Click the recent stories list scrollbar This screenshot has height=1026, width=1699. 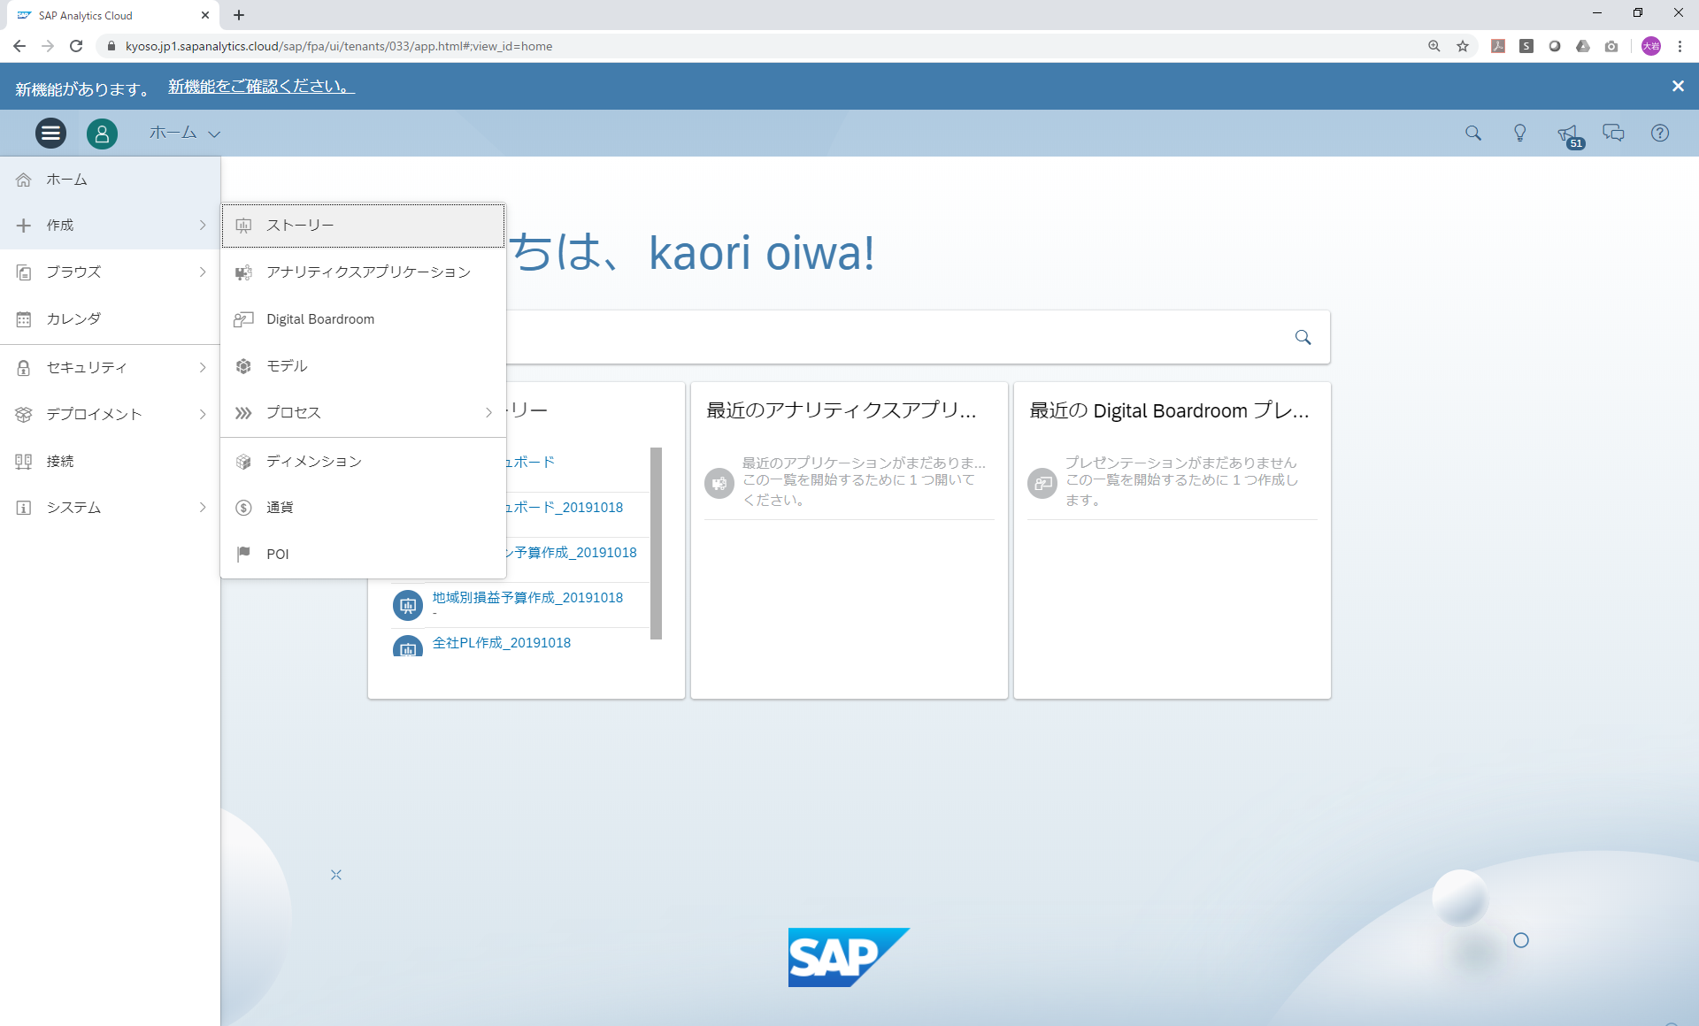click(656, 543)
